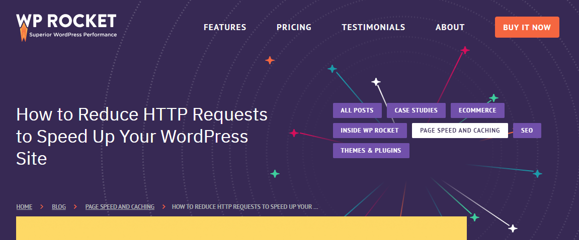Image resolution: width=579 pixels, height=240 pixels.
Task: Open the Blog breadcrumb link
Action: pyautogui.click(x=59, y=207)
